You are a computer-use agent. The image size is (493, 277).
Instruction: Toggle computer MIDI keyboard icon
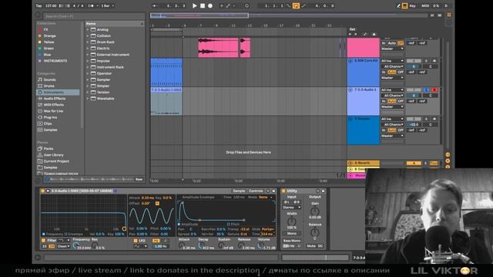click(404, 5)
